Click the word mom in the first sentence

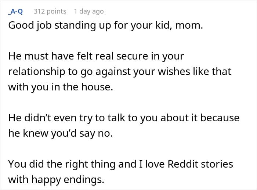(x=188, y=26)
